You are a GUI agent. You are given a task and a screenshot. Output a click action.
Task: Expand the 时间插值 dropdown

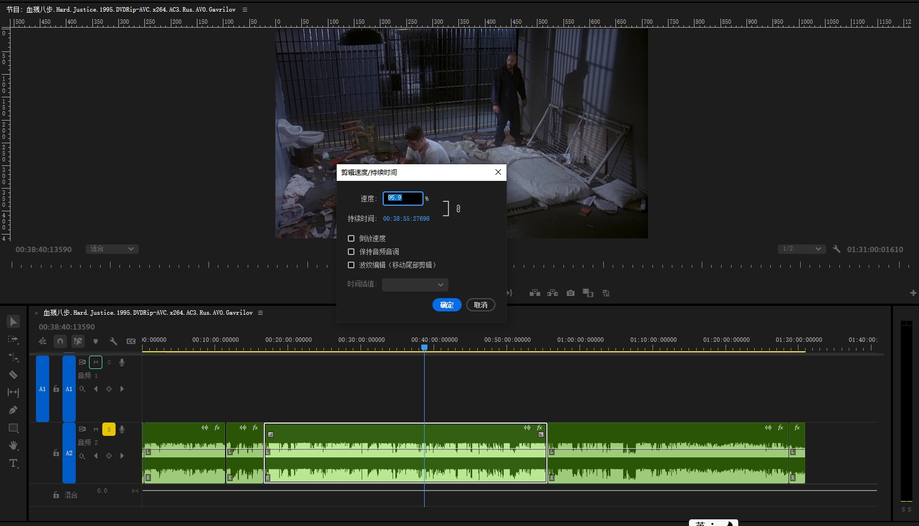[415, 284]
